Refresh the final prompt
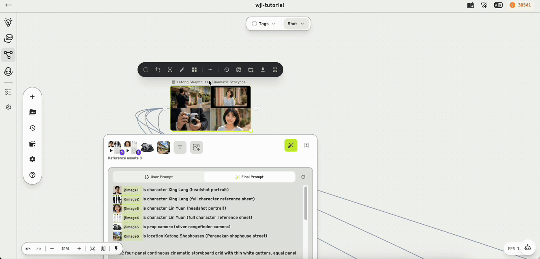Image resolution: width=540 pixels, height=259 pixels. [303, 177]
